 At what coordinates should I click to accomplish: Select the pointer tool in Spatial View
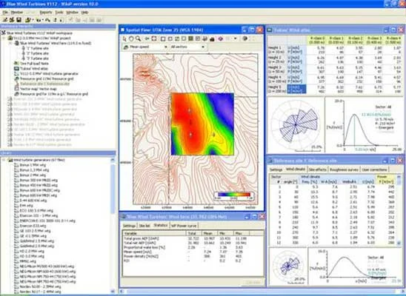pyautogui.click(x=124, y=38)
